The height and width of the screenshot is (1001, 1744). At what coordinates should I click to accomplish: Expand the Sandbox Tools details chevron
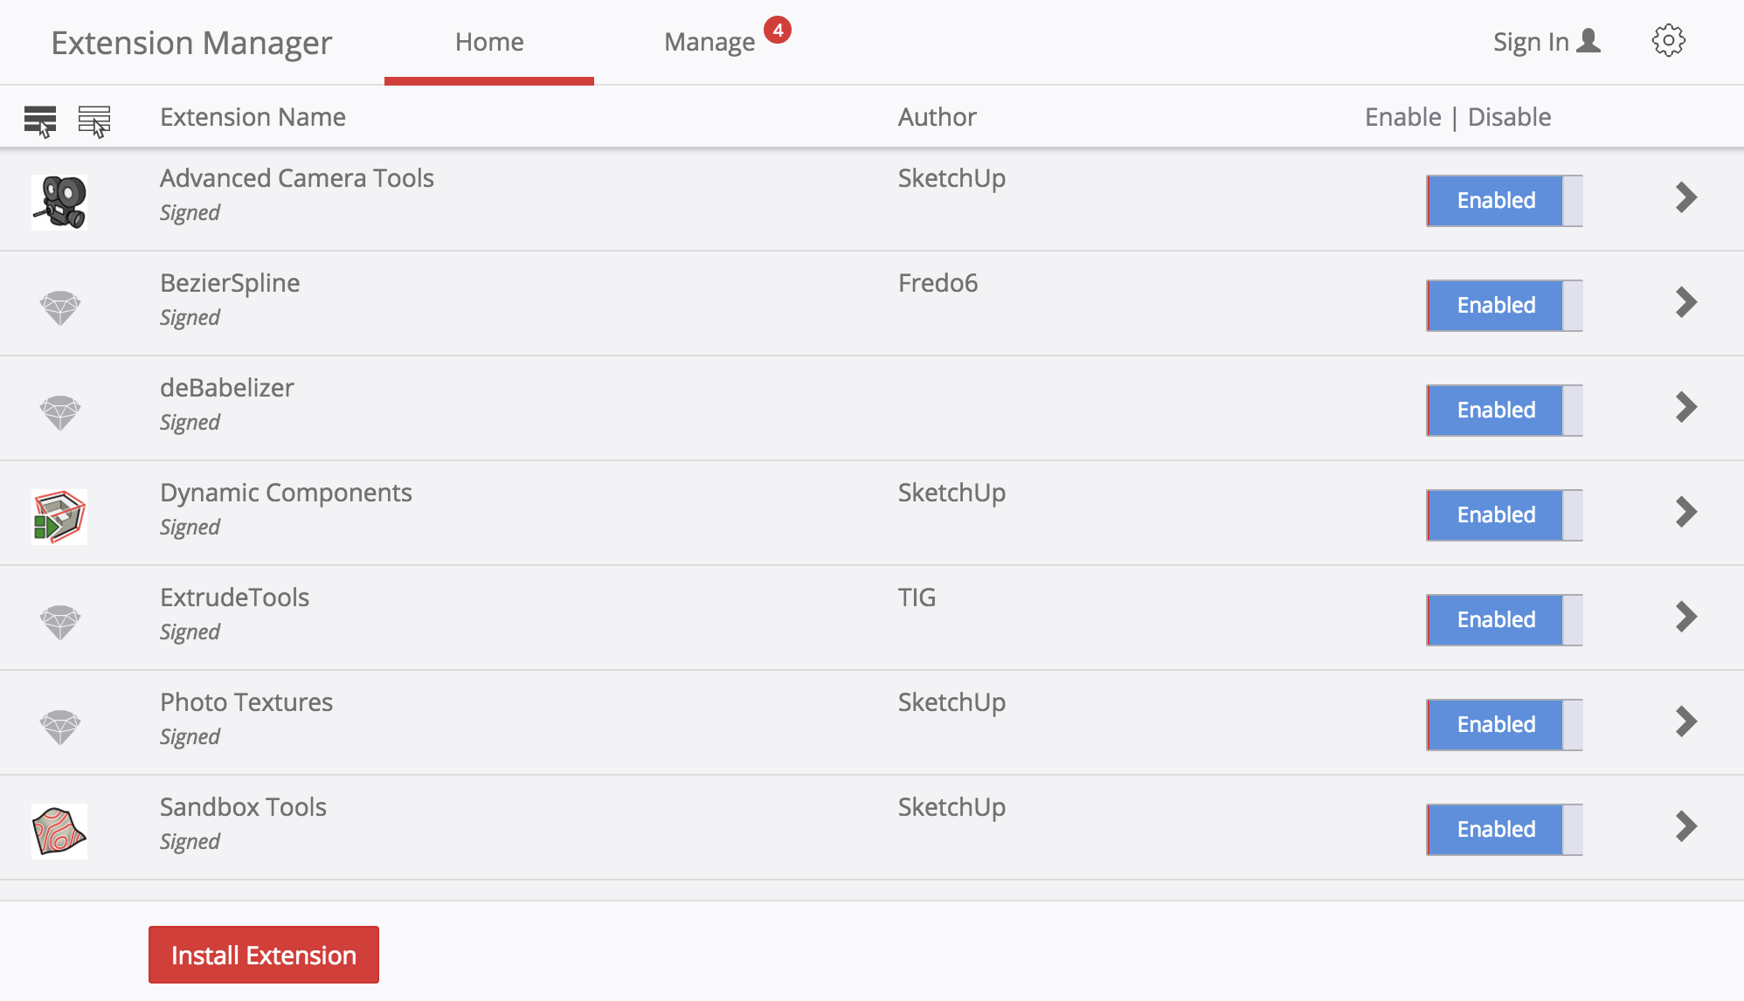click(x=1685, y=827)
